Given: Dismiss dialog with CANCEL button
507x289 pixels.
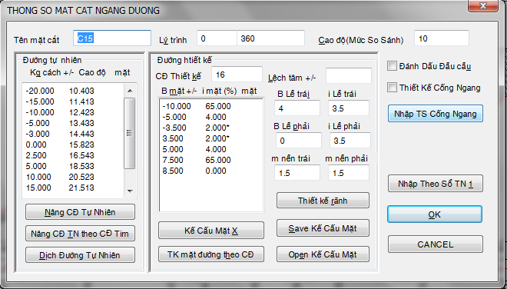Looking at the screenshot, I should pyautogui.click(x=436, y=244).
